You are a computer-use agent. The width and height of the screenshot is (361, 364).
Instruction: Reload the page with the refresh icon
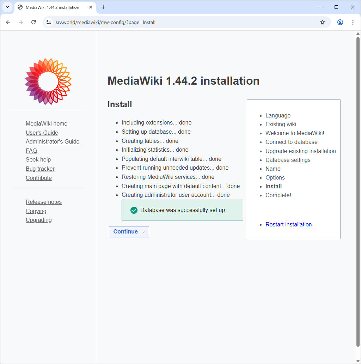pyautogui.click(x=33, y=22)
